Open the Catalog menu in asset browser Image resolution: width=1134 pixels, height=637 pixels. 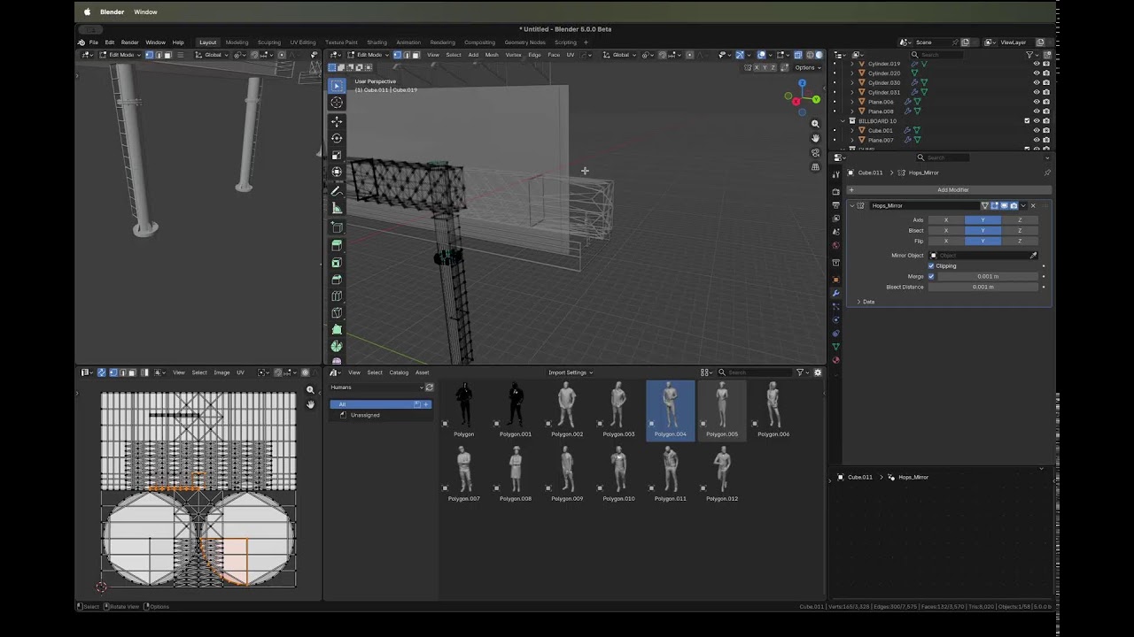click(x=399, y=372)
